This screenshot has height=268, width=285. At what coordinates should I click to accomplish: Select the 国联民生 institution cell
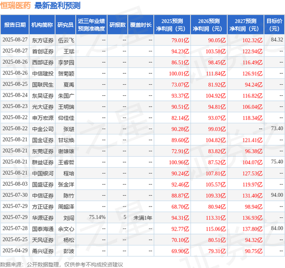point(43,85)
